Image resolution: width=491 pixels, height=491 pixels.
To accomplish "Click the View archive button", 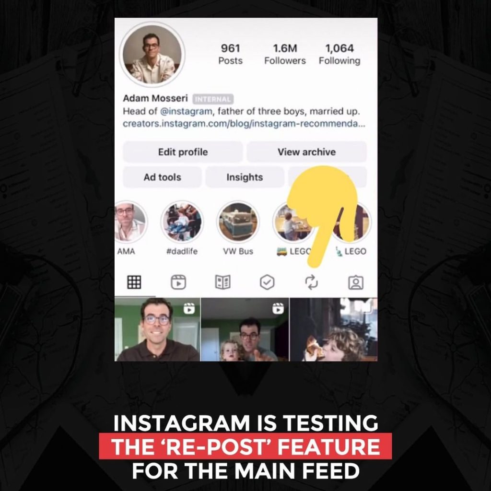I will (306, 152).
